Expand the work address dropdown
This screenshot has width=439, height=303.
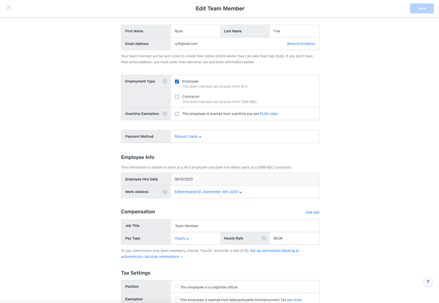click(x=208, y=192)
